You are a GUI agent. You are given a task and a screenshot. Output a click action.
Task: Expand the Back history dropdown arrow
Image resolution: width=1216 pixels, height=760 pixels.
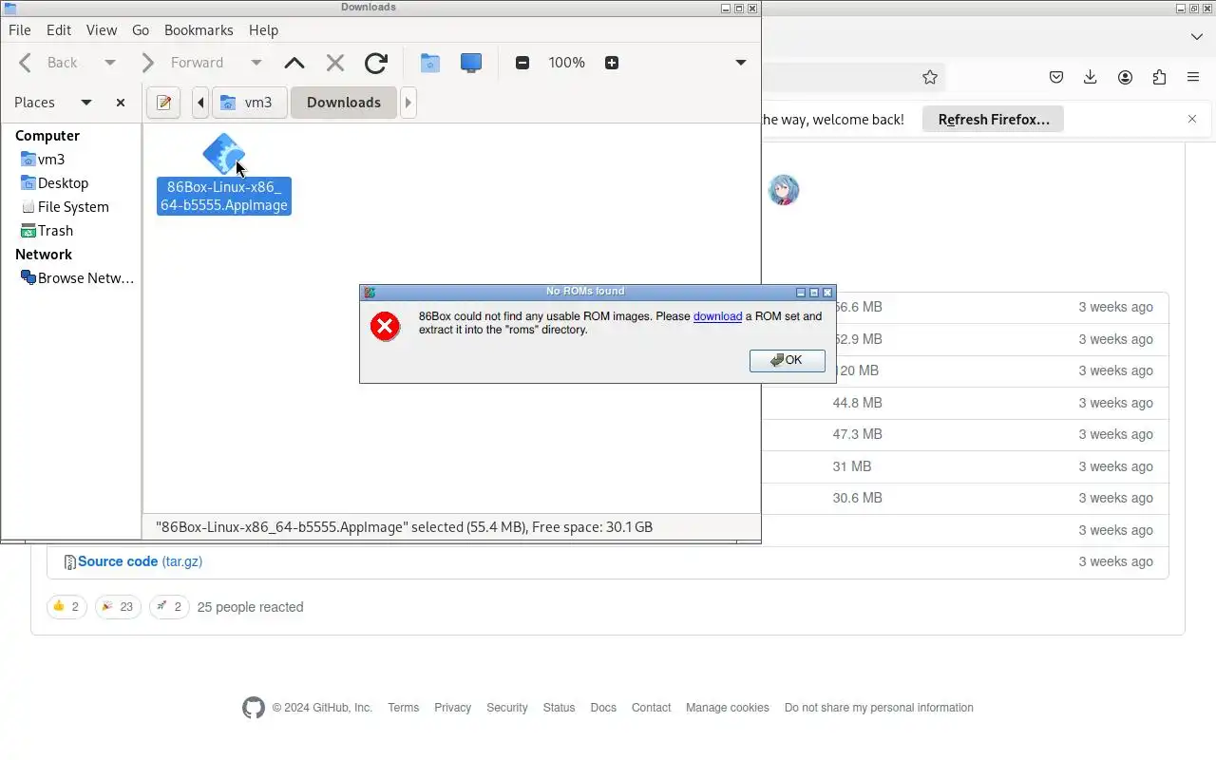tap(110, 63)
